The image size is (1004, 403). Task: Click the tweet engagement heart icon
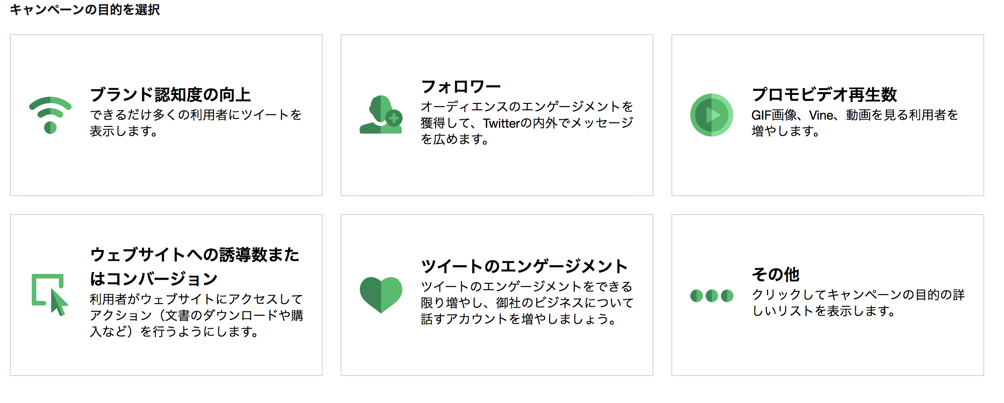tap(381, 295)
